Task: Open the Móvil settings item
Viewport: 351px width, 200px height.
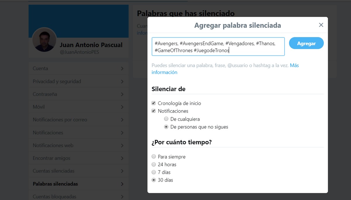Action: click(78, 107)
